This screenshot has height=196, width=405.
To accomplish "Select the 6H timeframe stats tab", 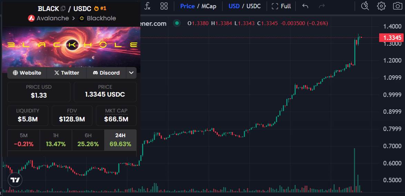I will (88, 140).
